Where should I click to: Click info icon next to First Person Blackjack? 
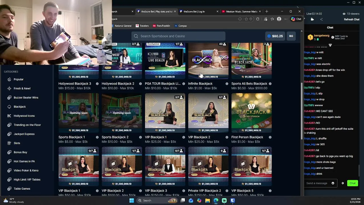270,137
